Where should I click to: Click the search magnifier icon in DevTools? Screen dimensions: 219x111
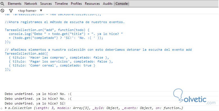pyautogui.click(x=2, y=4)
